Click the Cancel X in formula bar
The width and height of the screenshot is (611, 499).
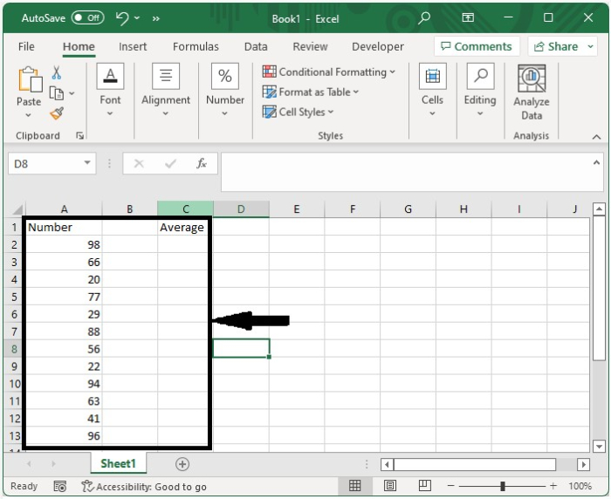coord(139,164)
